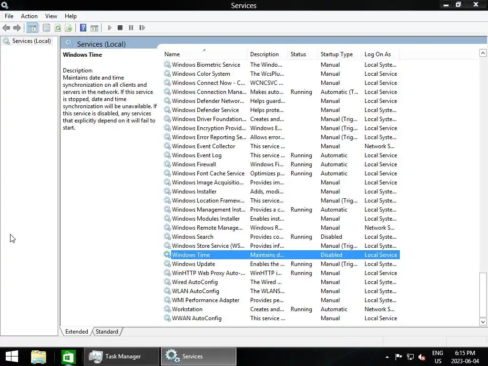Click the Pause Service toolbar icon
Image resolution: width=488 pixels, height=366 pixels.
tap(131, 28)
